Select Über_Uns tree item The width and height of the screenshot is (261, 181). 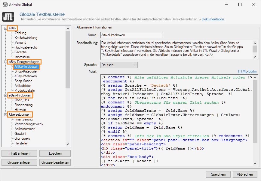tap(22, 100)
